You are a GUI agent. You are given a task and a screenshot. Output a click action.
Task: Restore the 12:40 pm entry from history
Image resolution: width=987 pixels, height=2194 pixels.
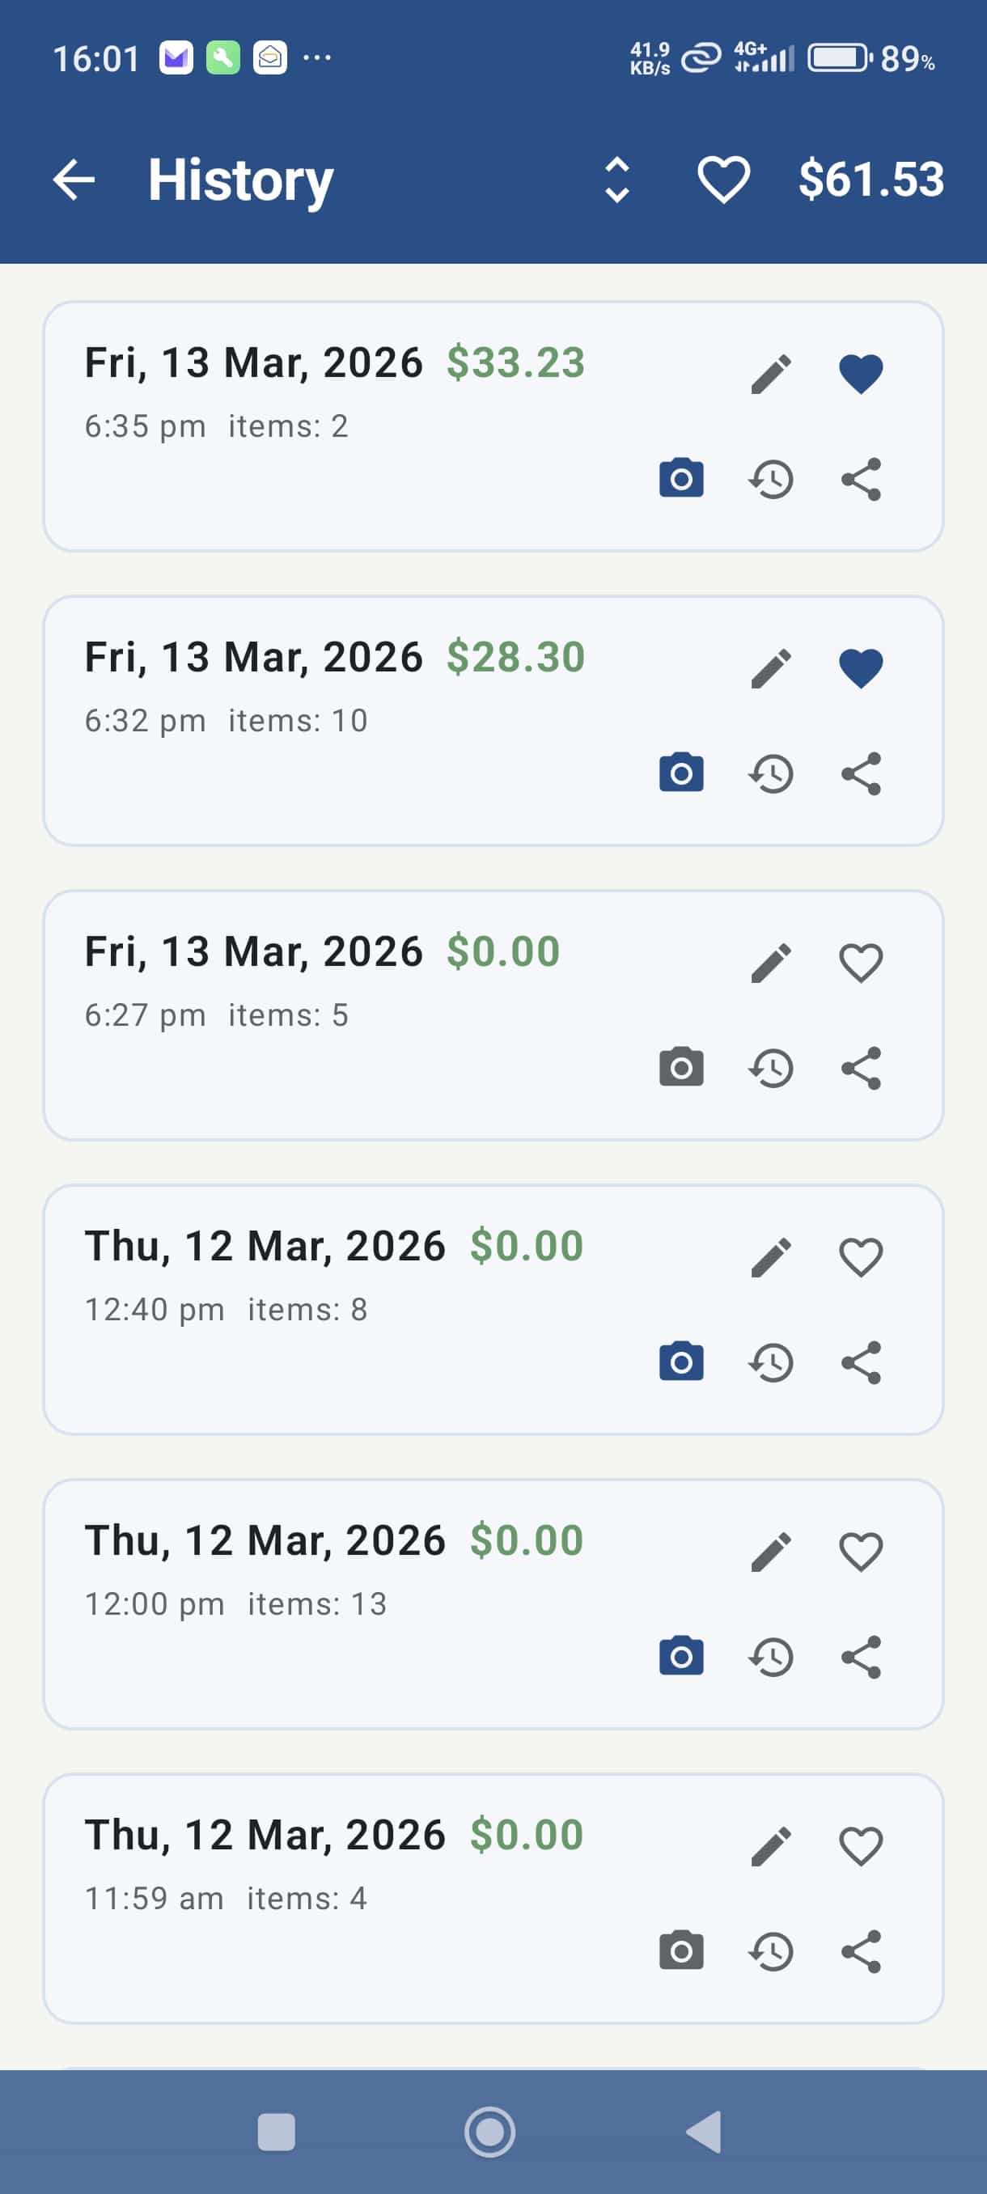pos(772,1362)
